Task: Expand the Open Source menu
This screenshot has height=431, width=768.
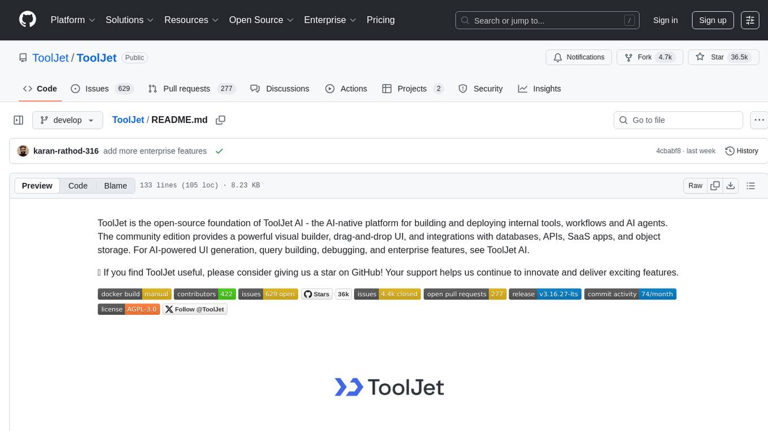Action: (x=261, y=20)
